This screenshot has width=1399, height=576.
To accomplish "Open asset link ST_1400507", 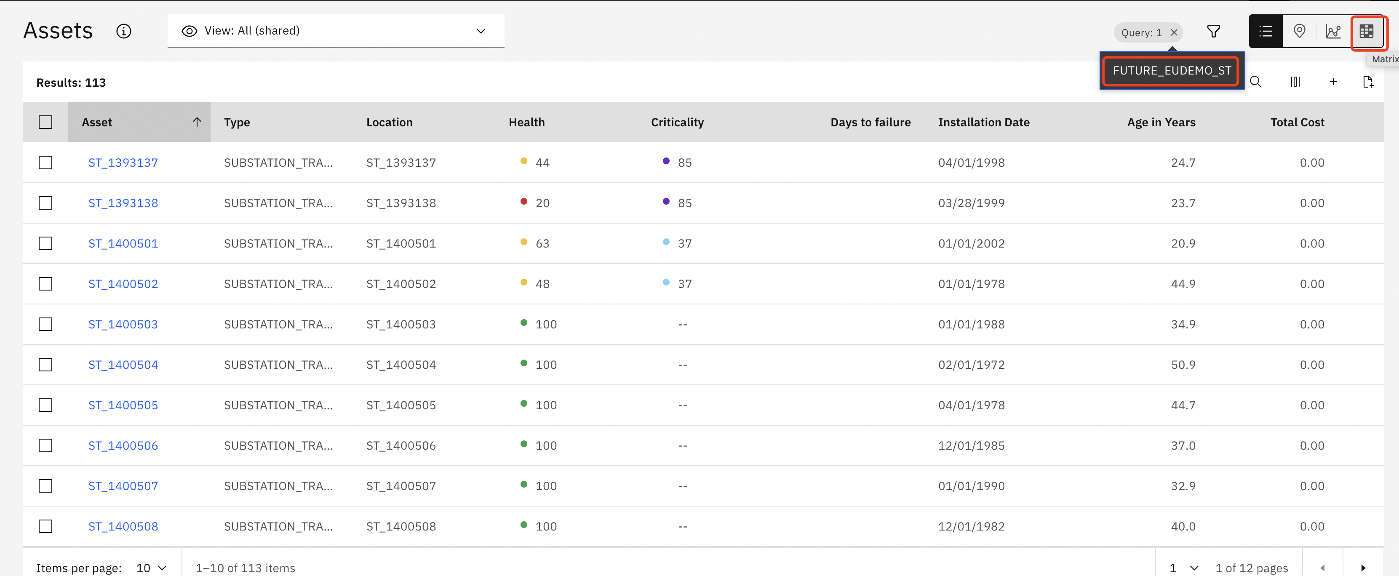I will click(x=123, y=486).
